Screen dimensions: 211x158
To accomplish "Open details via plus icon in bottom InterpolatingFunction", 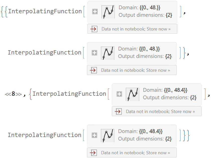I will pos(94,135).
